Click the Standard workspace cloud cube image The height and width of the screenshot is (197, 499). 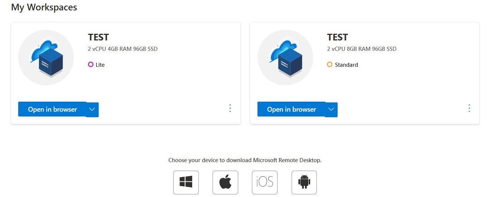point(285,58)
